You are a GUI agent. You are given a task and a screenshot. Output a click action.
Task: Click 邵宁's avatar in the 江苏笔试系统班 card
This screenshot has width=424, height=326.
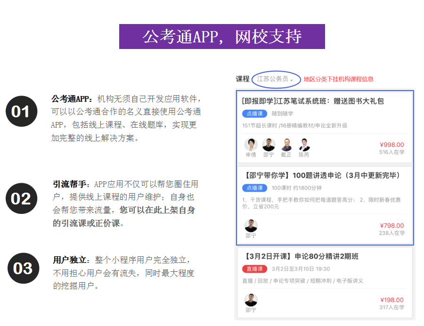(x=269, y=145)
